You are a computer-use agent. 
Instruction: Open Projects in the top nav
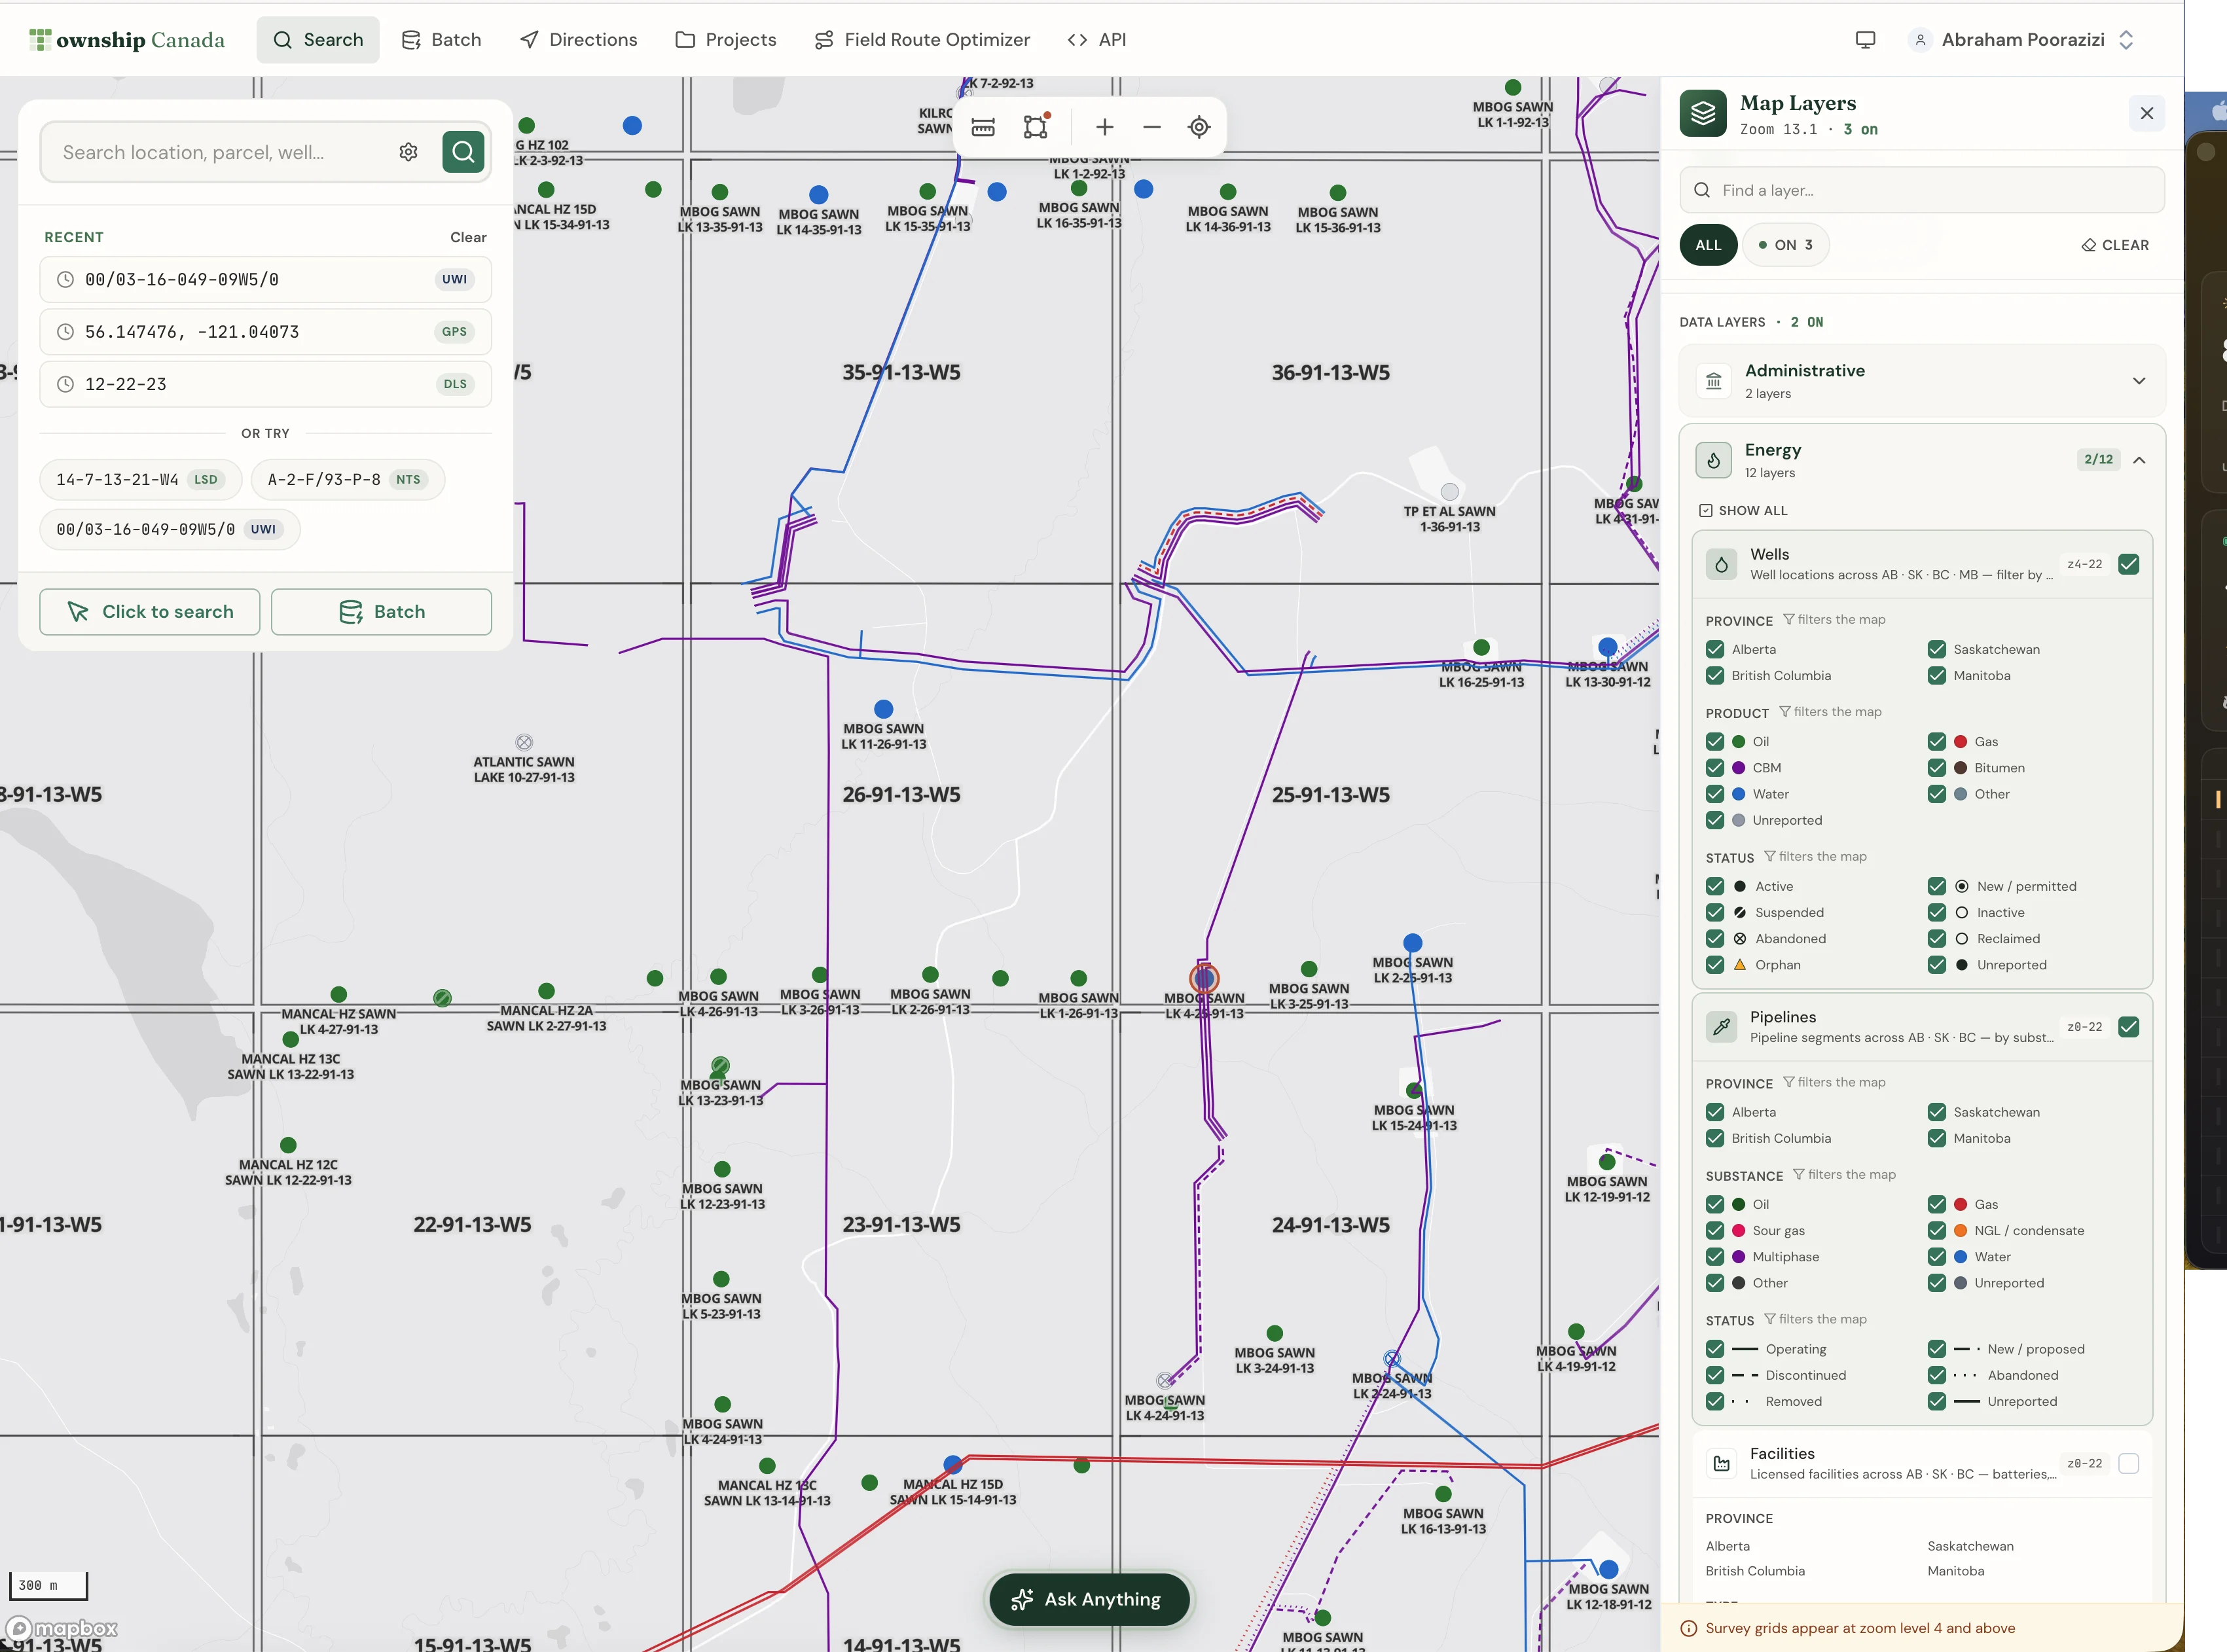coord(725,40)
